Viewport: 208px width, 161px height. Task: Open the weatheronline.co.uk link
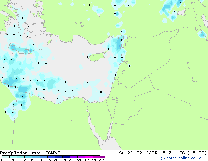pyautogui.click(x=180, y=158)
